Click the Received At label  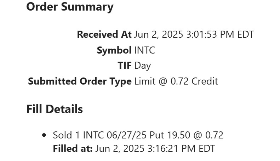coord(104,35)
